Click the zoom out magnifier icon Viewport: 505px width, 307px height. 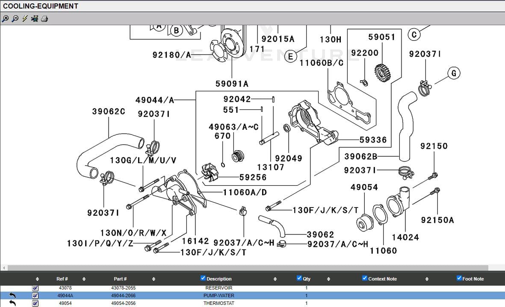[15, 19]
